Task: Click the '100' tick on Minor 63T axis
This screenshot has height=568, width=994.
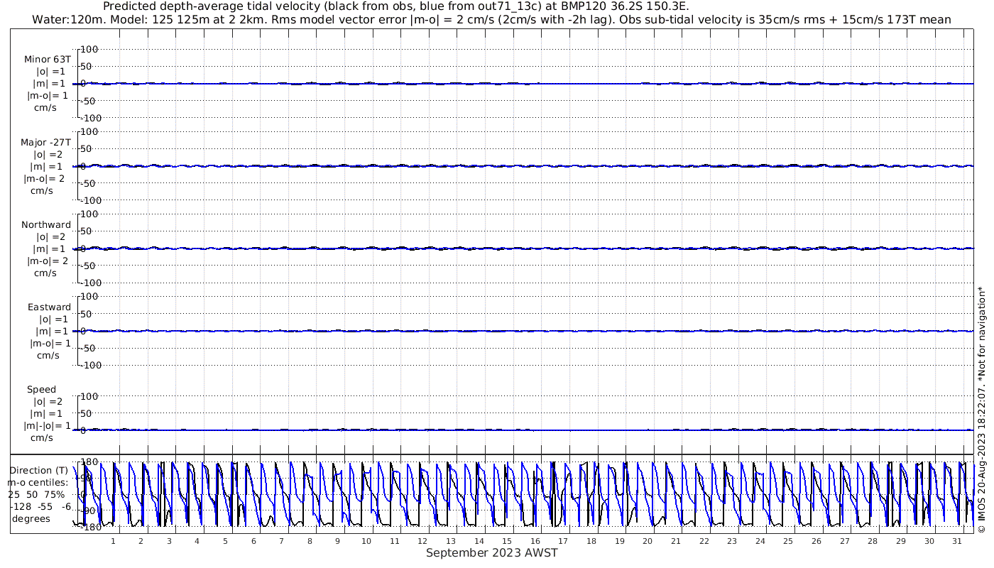Action: click(90, 49)
